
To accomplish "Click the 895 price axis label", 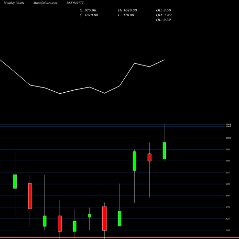I will pyautogui.click(x=228, y=196).
